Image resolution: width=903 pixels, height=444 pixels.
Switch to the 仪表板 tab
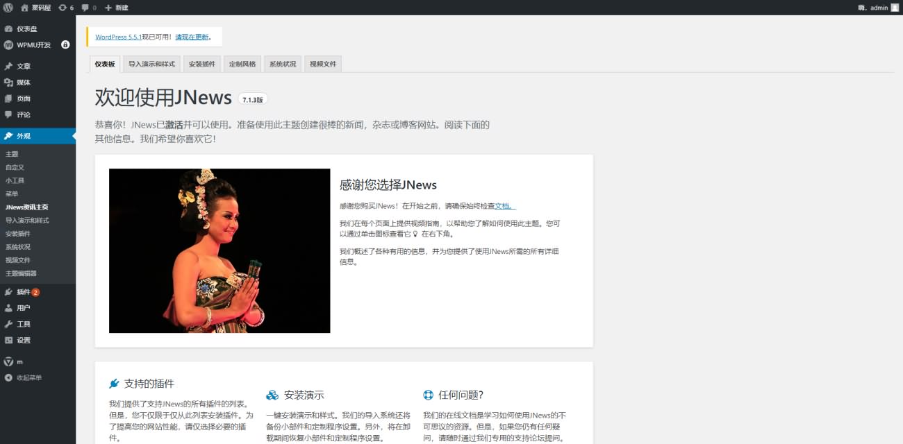click(x=105, y=65)
